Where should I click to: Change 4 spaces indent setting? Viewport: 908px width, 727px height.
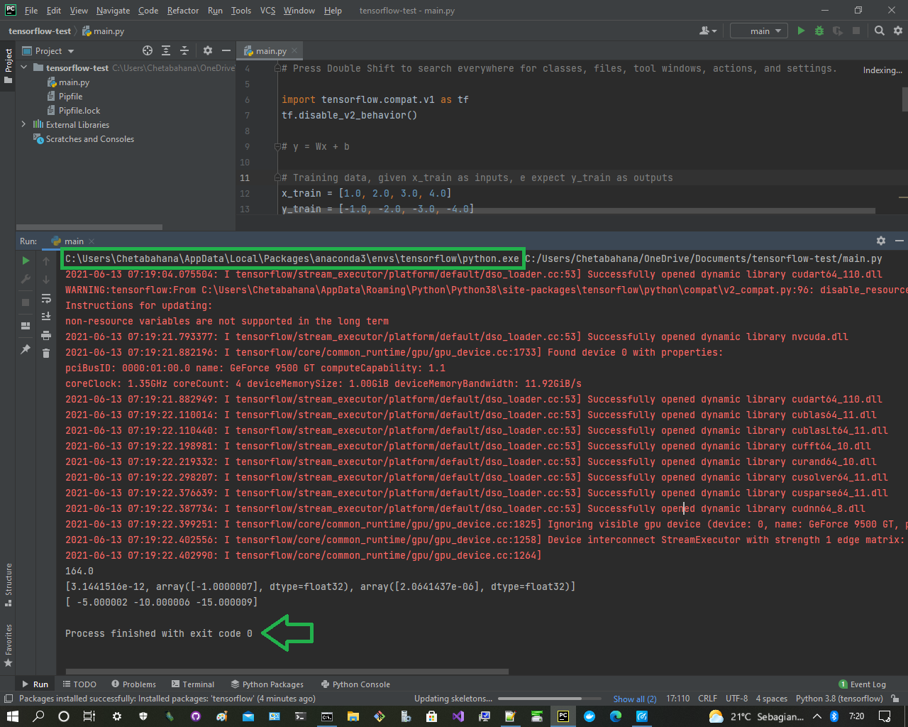pos(771,699)
